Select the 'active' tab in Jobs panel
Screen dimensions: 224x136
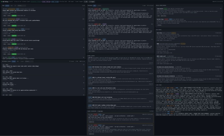click(7, 6)
